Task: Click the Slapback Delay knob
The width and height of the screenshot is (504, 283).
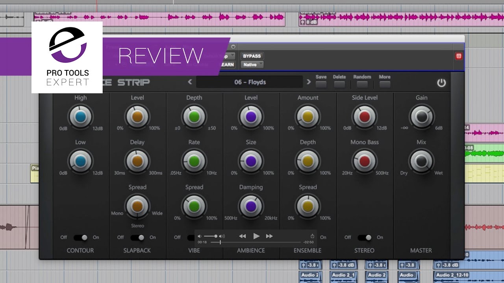Action: click(x=137, y=161)
